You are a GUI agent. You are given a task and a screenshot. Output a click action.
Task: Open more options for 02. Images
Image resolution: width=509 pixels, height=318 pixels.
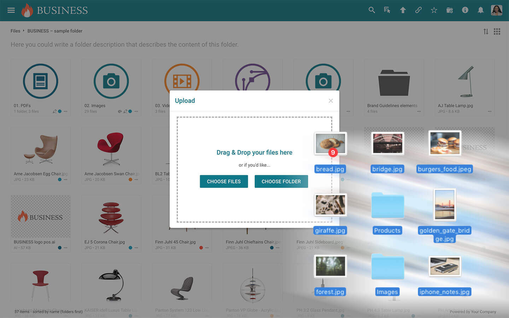136,111
